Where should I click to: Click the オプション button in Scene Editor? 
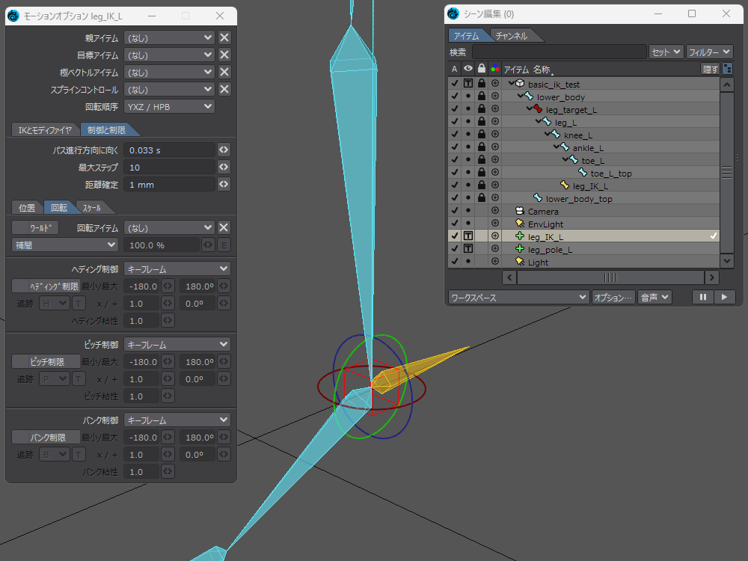coord(613,297)
